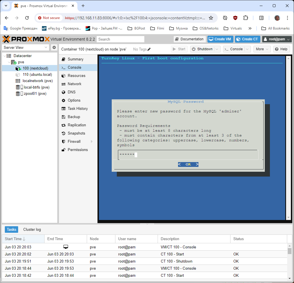Open the browser side panel icon
The width and height of the screenshot is (294, 283).
point(261,18)
